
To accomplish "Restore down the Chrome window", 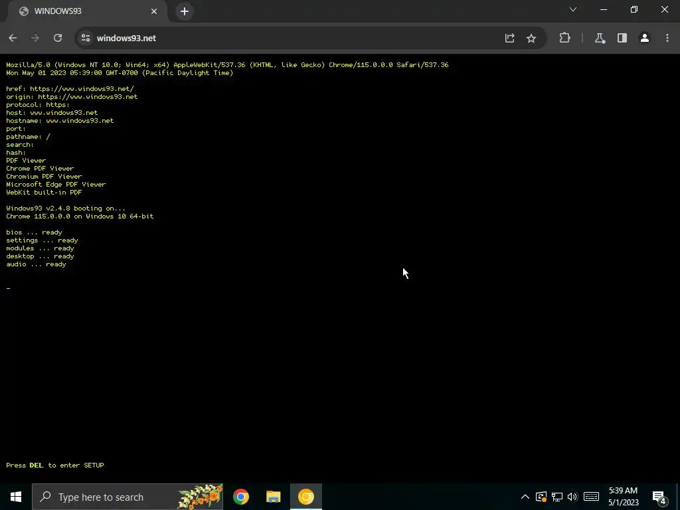I will pyautogui.click(x=634, y=9).
